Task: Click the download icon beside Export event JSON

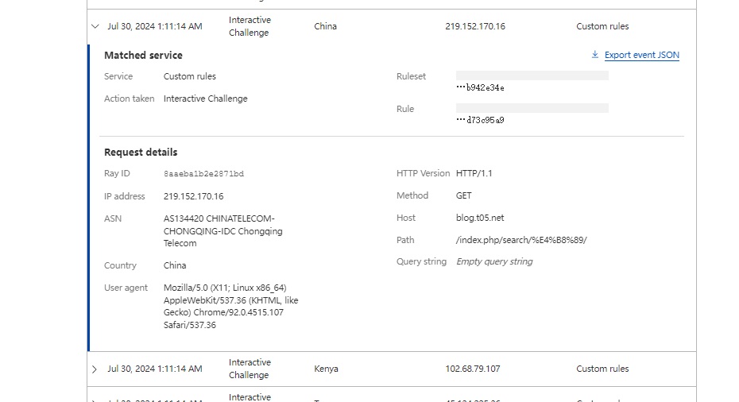Action: (595, 55)
